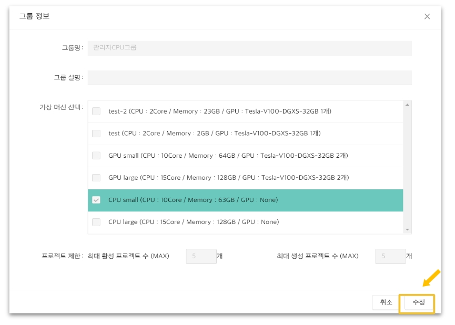The width and height of the screenshot is (455, 325).
Task: Uncheck the CPU small checkbox
Action: point(96,200)
